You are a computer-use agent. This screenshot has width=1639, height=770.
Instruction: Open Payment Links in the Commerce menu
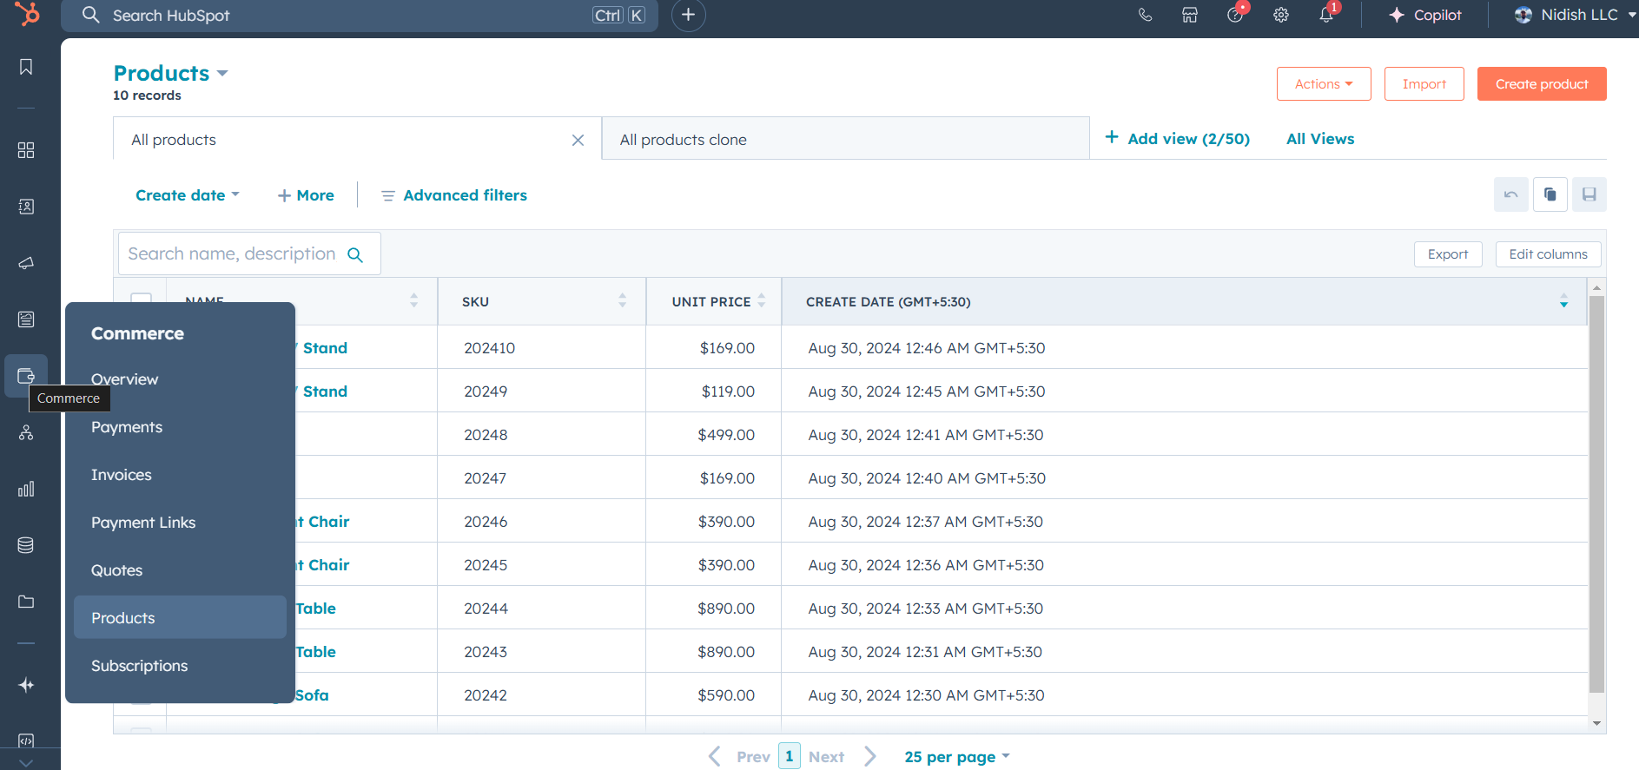tap(143, 523)
